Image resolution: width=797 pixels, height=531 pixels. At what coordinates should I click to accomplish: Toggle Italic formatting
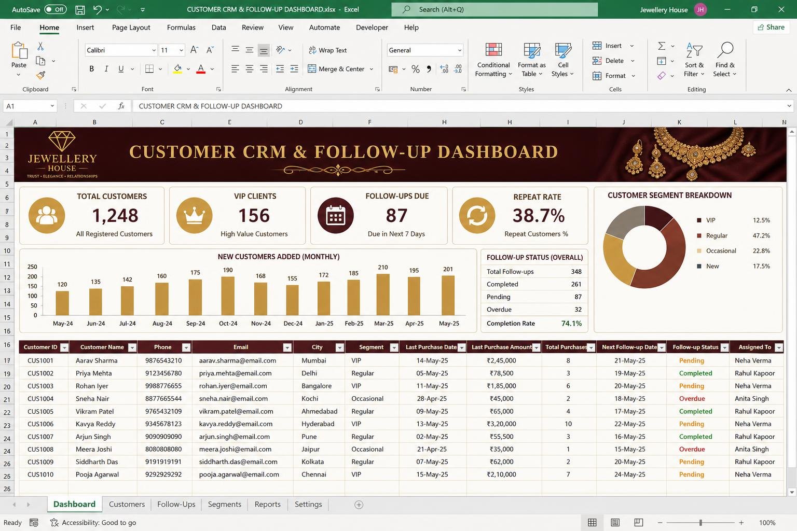pos(106,69)
